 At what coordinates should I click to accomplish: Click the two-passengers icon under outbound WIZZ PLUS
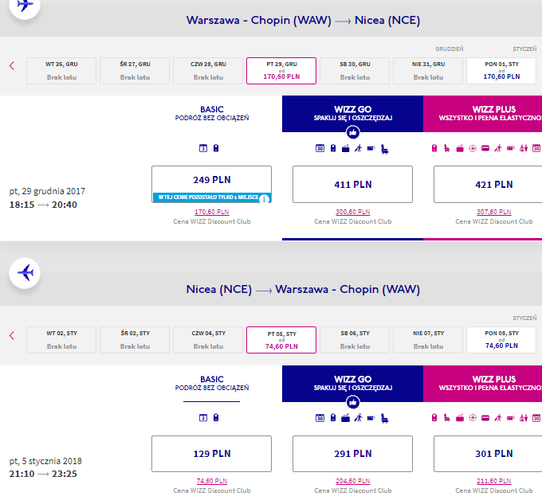pyautogui.click(x=524, y=148)
